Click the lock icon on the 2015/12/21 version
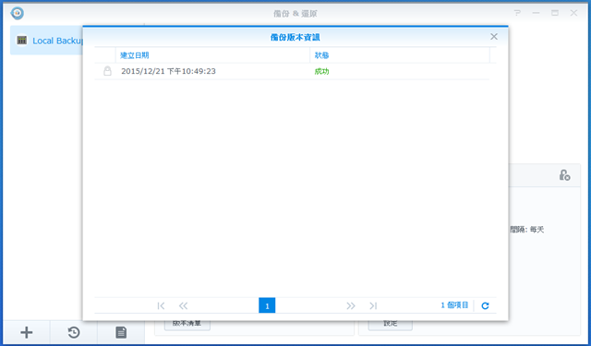 (x=107, y=71)
